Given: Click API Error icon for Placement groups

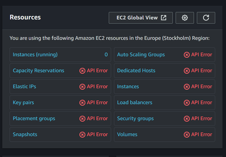Looking at the screenshot, I should 82,118.
